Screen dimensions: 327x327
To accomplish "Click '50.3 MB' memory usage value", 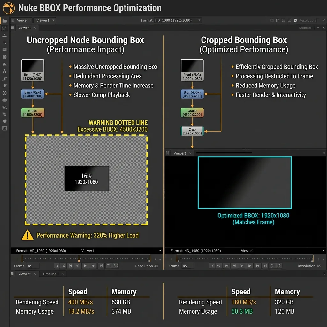I will point(242,311).
